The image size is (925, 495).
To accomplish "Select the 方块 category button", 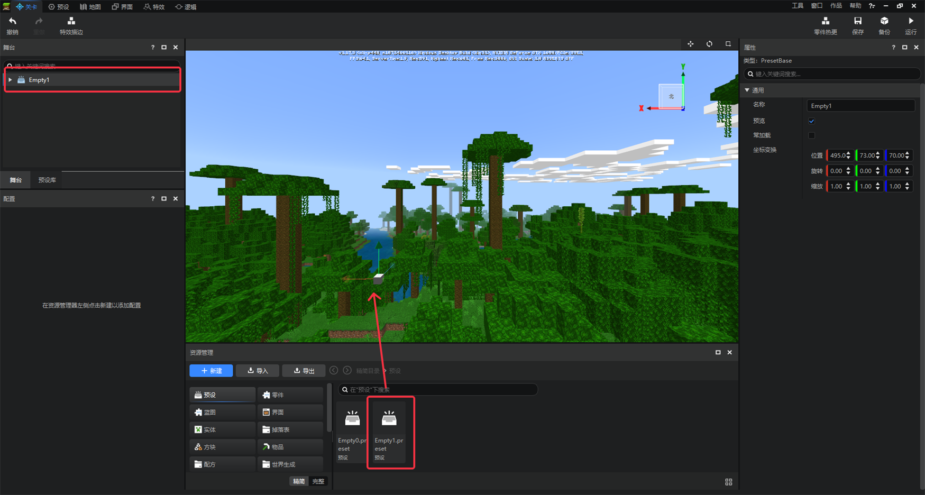I will (222, 447).
